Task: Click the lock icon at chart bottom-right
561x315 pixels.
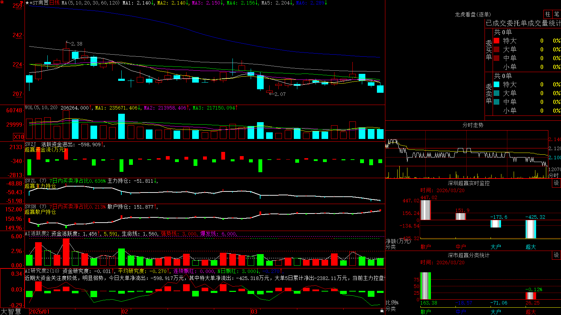Action: click(382, 310)
